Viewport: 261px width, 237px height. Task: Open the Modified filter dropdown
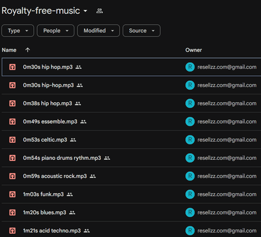(99, 31)
